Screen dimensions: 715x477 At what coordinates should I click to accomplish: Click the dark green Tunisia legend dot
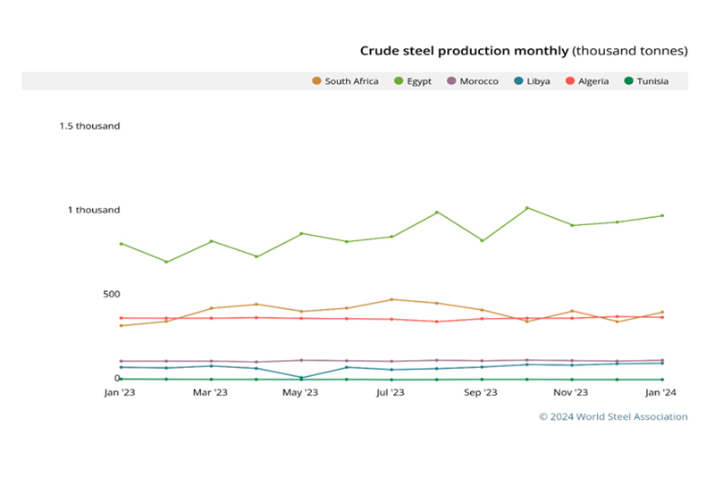click(629, 81)
